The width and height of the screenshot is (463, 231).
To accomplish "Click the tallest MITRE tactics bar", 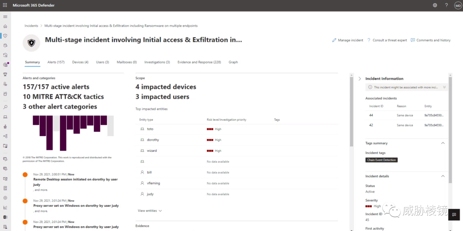I will [x=63, y=133].
